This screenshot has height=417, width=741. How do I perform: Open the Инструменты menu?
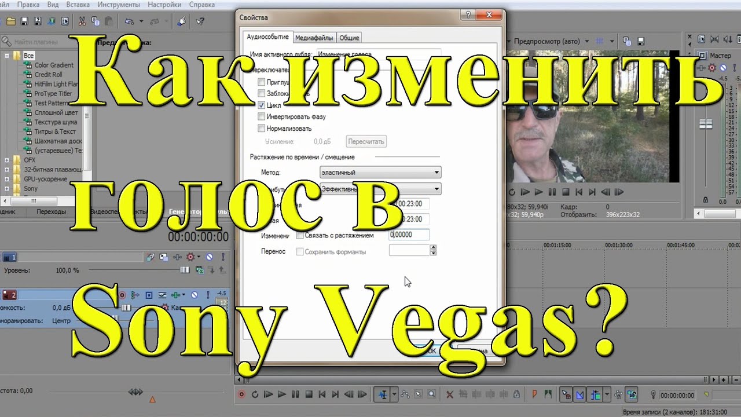119,5
